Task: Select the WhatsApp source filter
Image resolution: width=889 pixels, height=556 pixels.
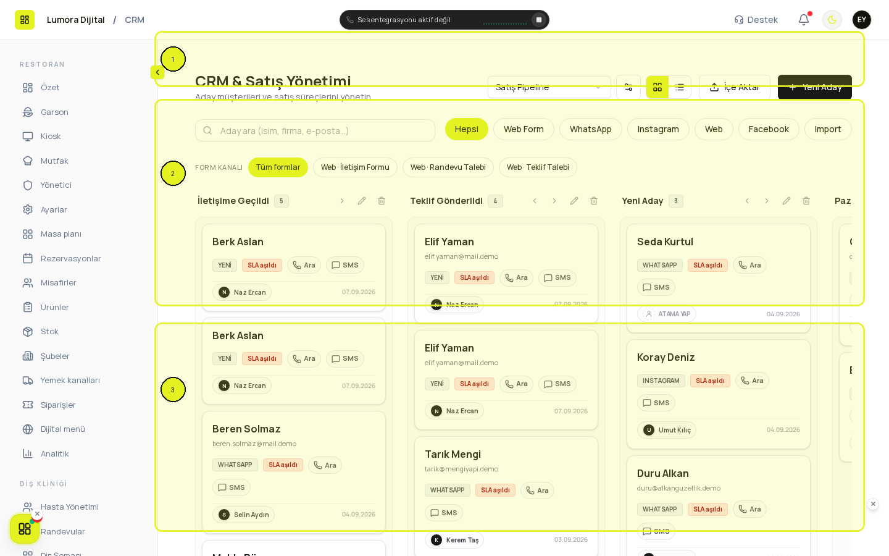Action: [591, 129]
